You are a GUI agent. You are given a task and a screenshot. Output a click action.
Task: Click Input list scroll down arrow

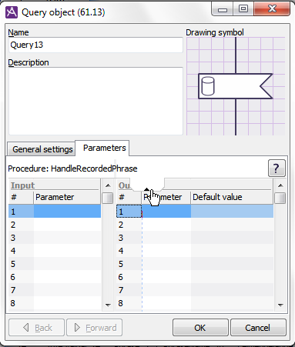(x=108, y=305)
